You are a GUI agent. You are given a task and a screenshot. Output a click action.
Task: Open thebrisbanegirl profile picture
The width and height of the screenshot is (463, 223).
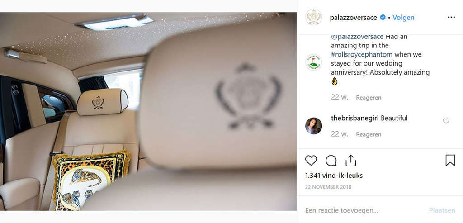tap(314, 126)
